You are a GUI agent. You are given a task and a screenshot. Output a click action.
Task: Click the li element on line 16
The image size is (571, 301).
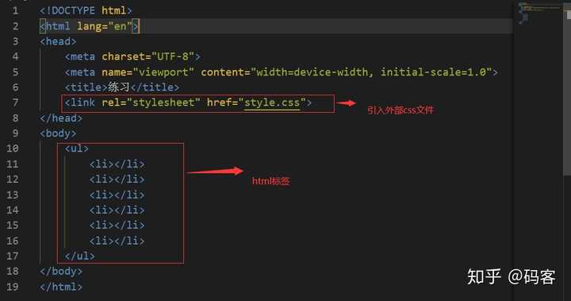click(x=117, y=241)
